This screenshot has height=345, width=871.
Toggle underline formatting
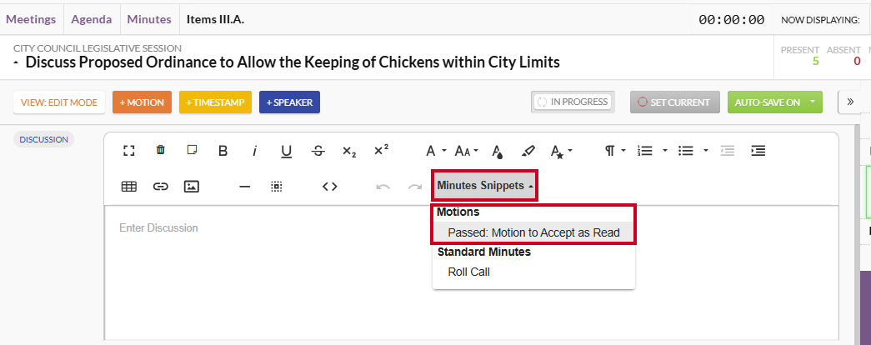(286, 151)
